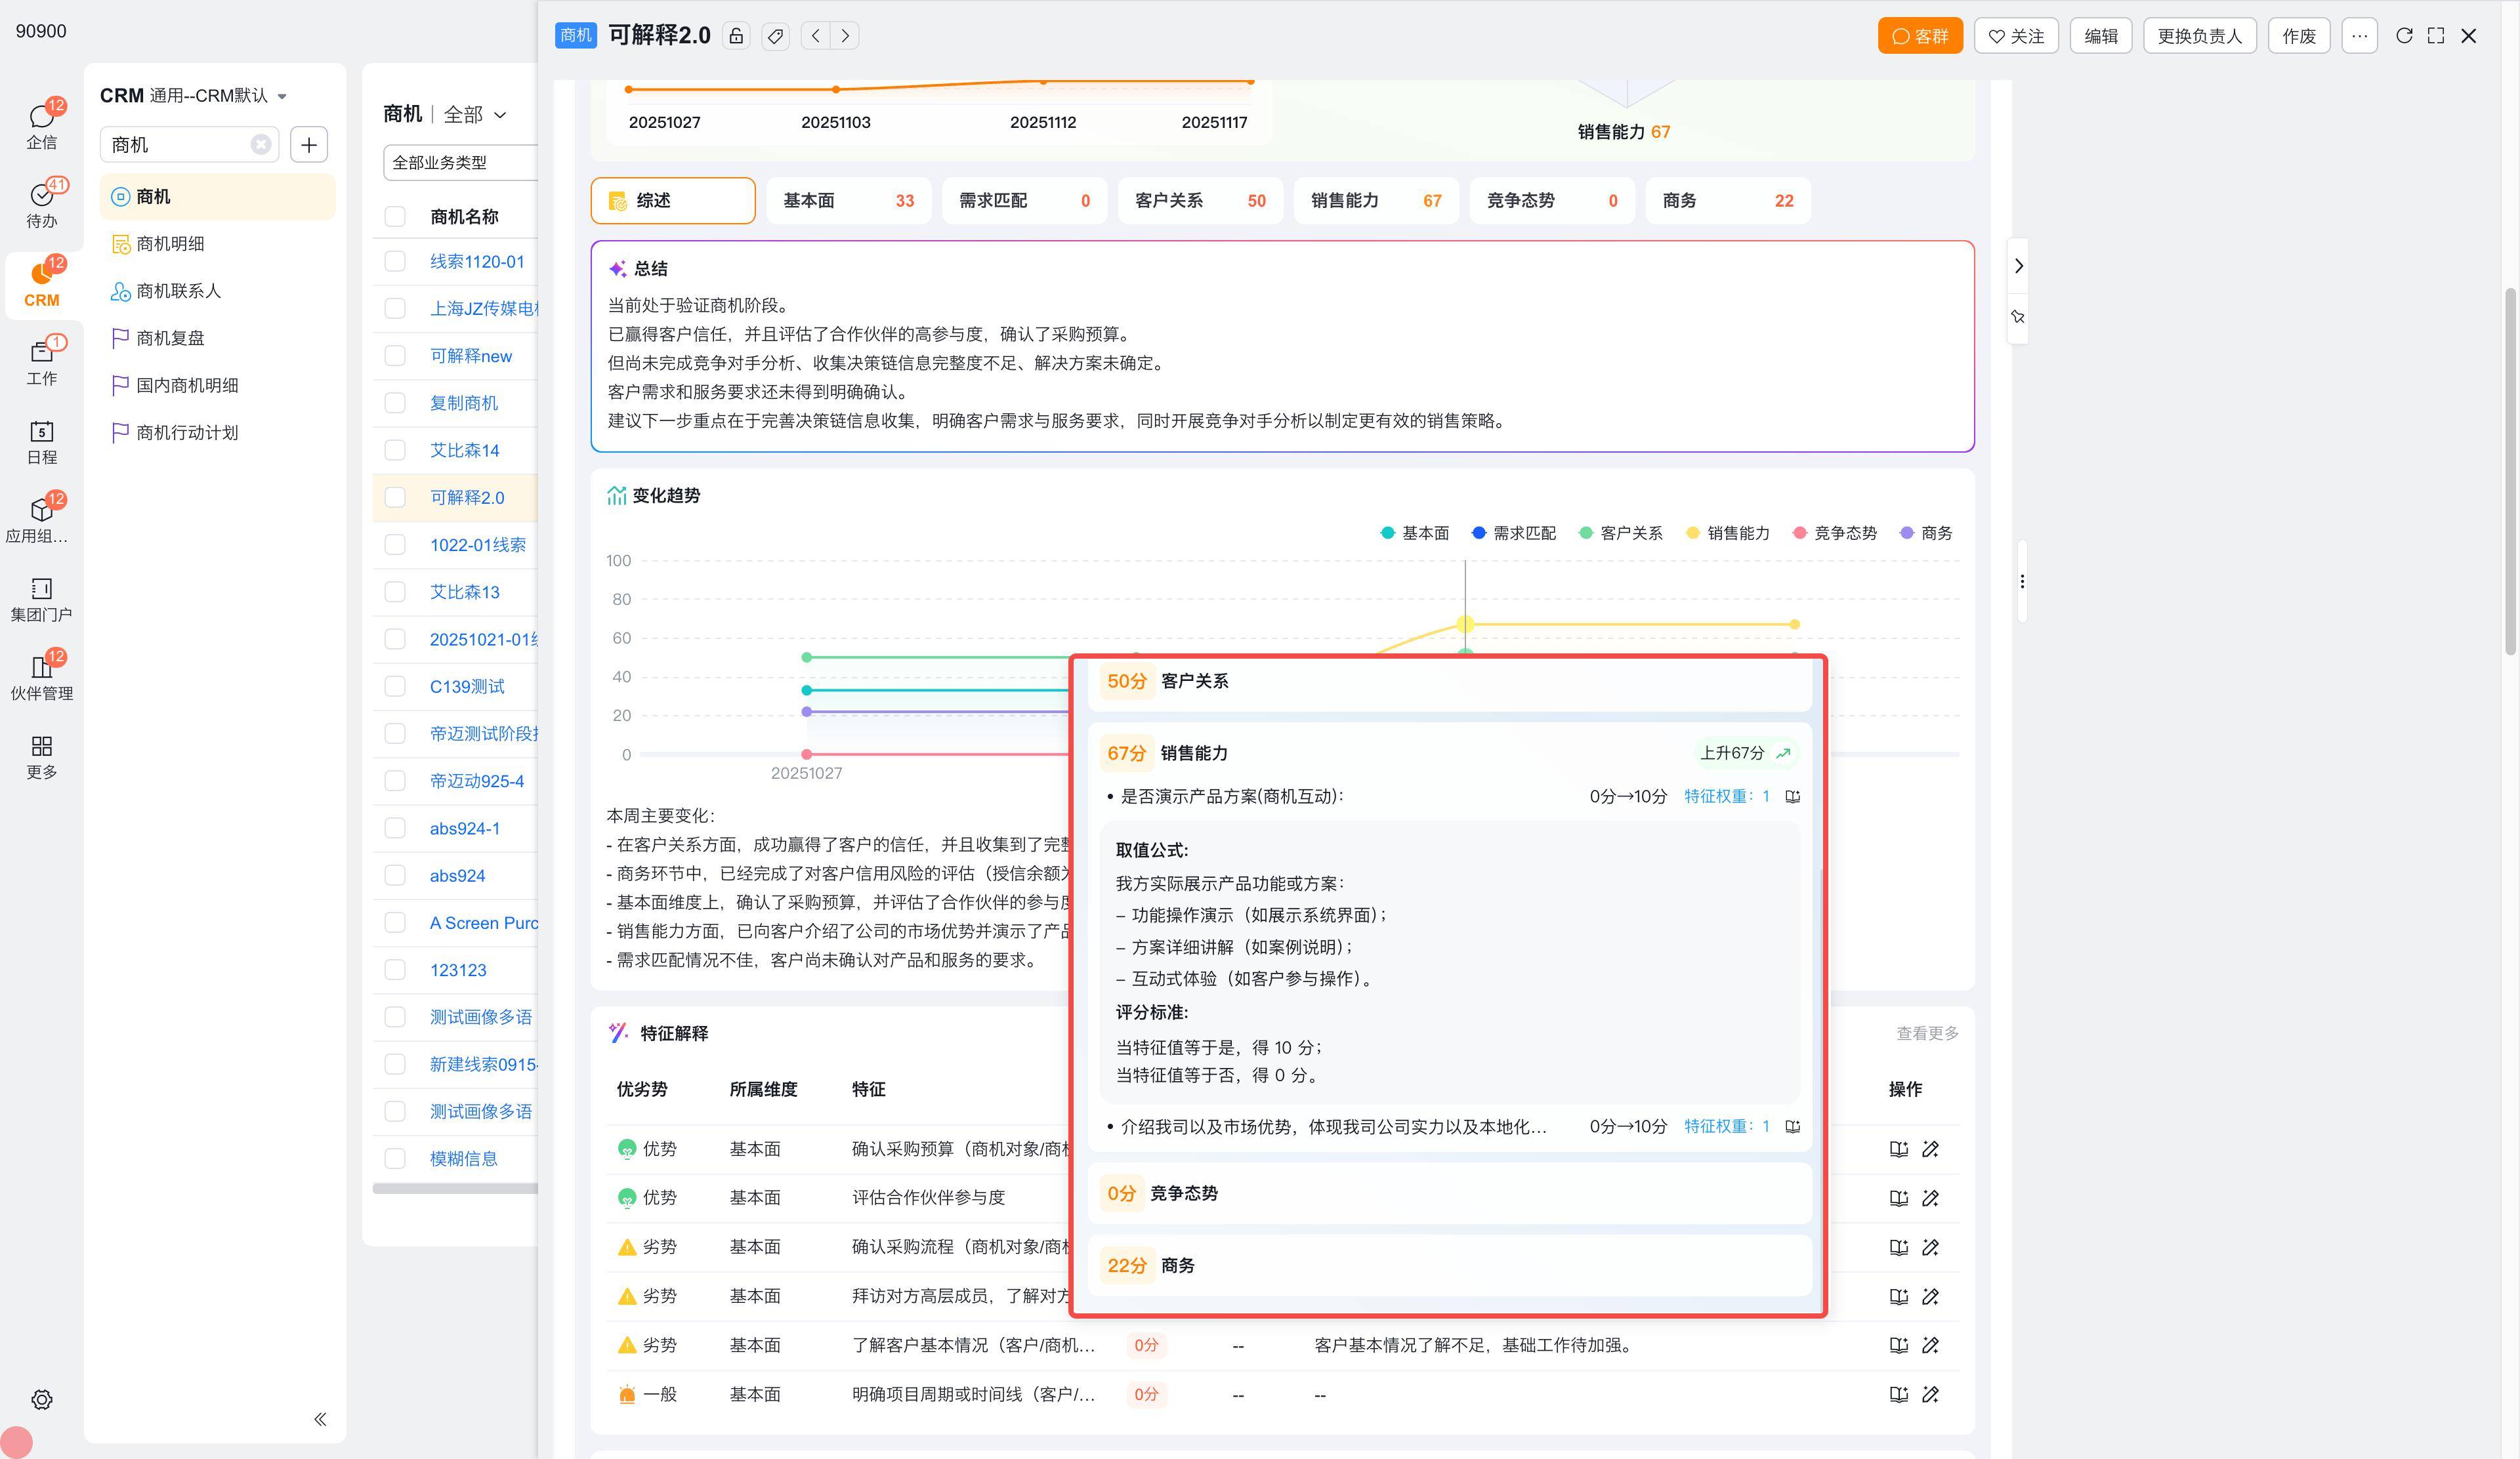This screenshot has width=2520, height=1459.
Task: Select 商机联系人 in the CRM menu
Action: click(178, 291)
